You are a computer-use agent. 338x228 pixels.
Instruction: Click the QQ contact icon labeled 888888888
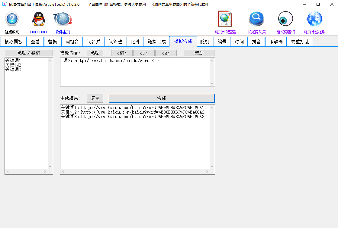coord(38,19)
